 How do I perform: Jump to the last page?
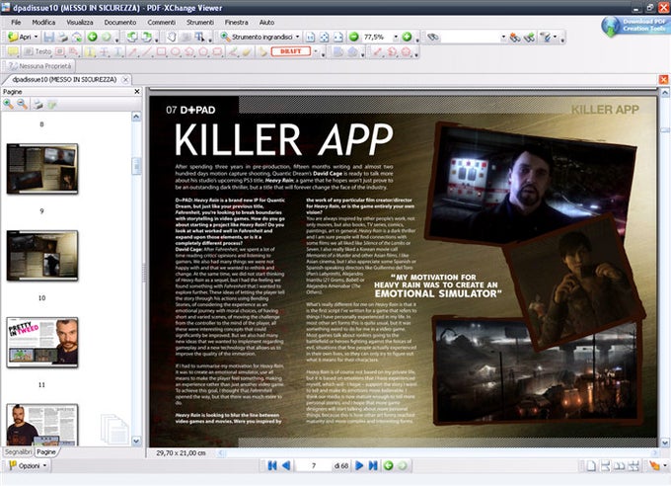click(374, 466)
